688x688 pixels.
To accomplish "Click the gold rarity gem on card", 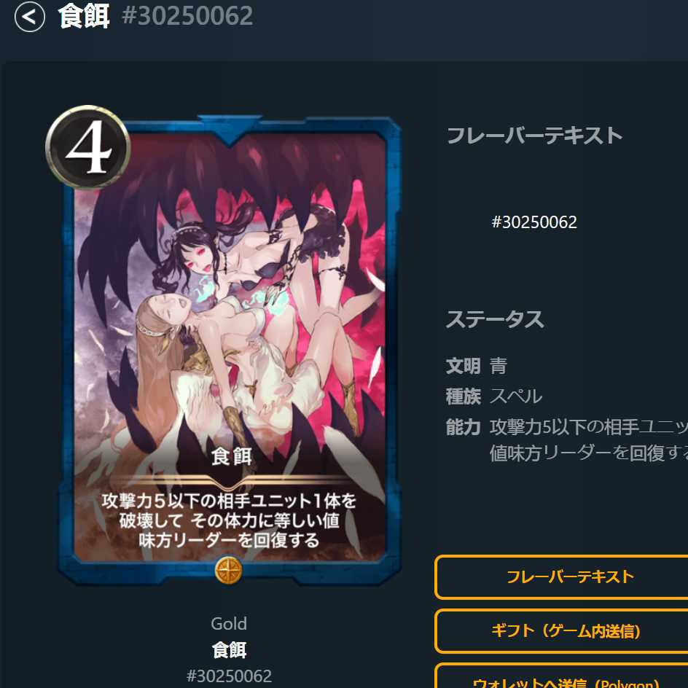I will point(228,571).
